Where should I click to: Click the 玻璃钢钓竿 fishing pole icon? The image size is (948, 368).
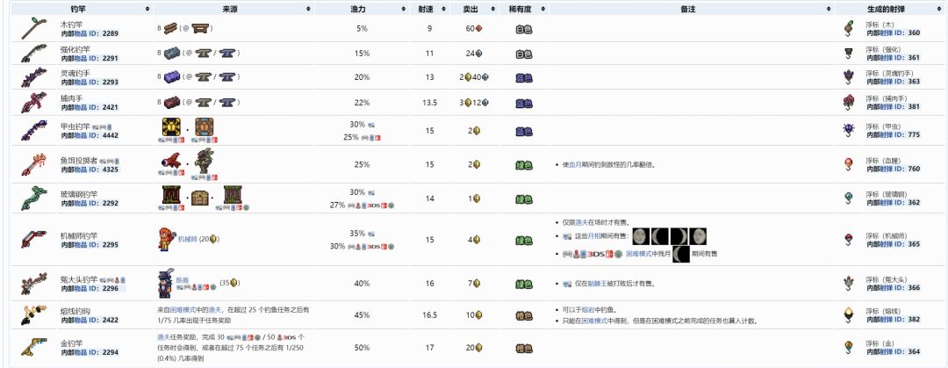34,198
